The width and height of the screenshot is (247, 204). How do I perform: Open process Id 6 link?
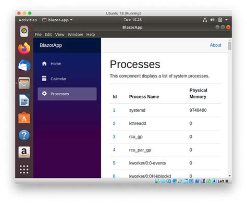pyautogui.click(x=114, y=176)
